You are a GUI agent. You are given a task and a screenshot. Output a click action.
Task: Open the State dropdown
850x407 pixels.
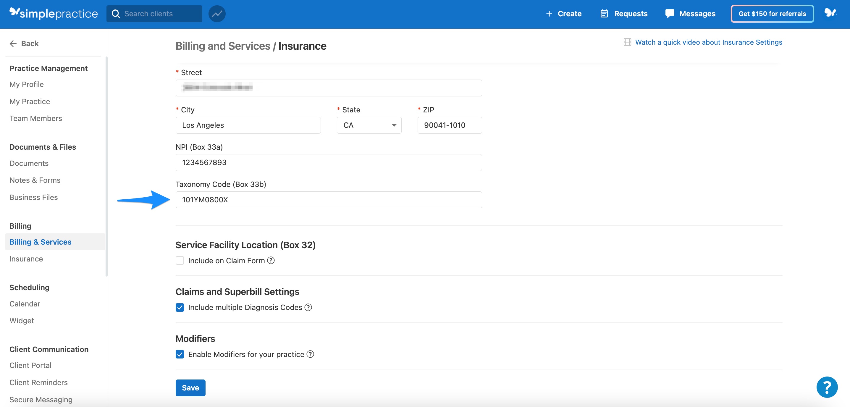369,125
